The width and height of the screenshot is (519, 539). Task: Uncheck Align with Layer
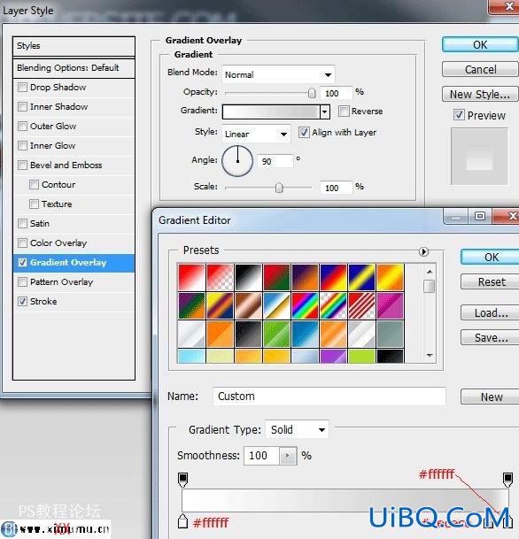tap(304, 133)
